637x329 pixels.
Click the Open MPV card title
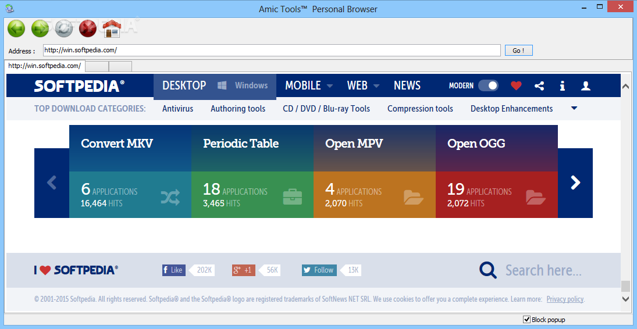354,144
